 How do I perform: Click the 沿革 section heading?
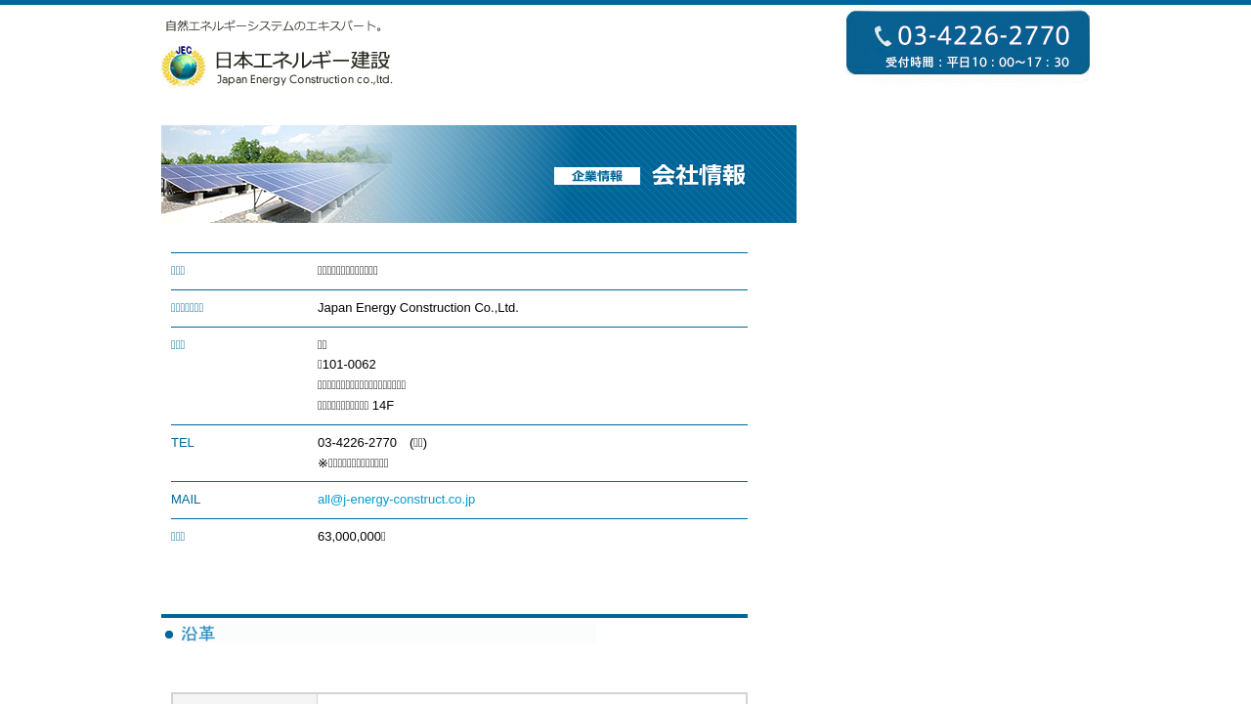[x=198, y=635]
